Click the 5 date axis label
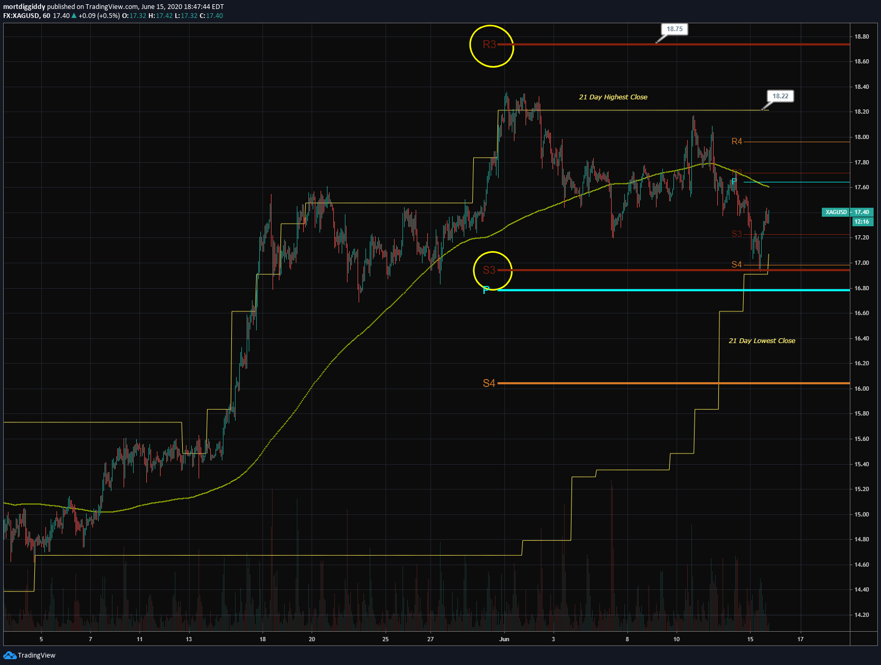Image resolution: width=881 pixels, height=665 pixels. 41,639
